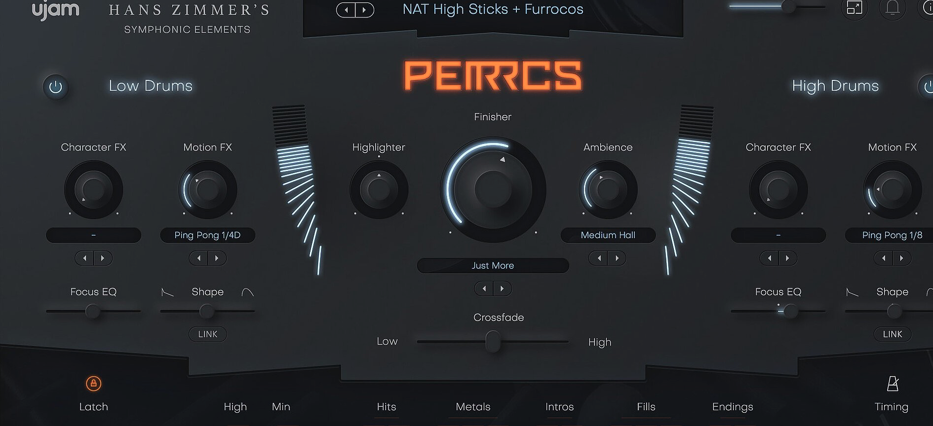933x426 pixels.
Task: Select the Hits section
Action: tap(387, 407)
